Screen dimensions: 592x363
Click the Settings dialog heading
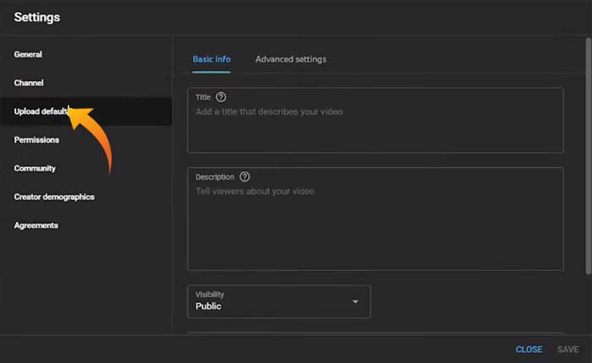(x=37, y=17)
